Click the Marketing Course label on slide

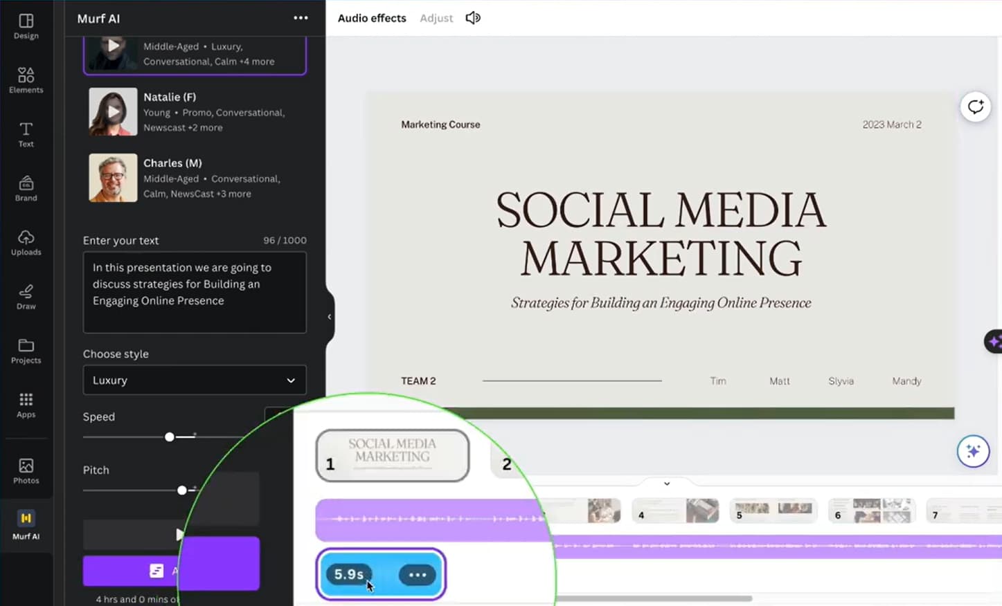(x=440, y=125)
